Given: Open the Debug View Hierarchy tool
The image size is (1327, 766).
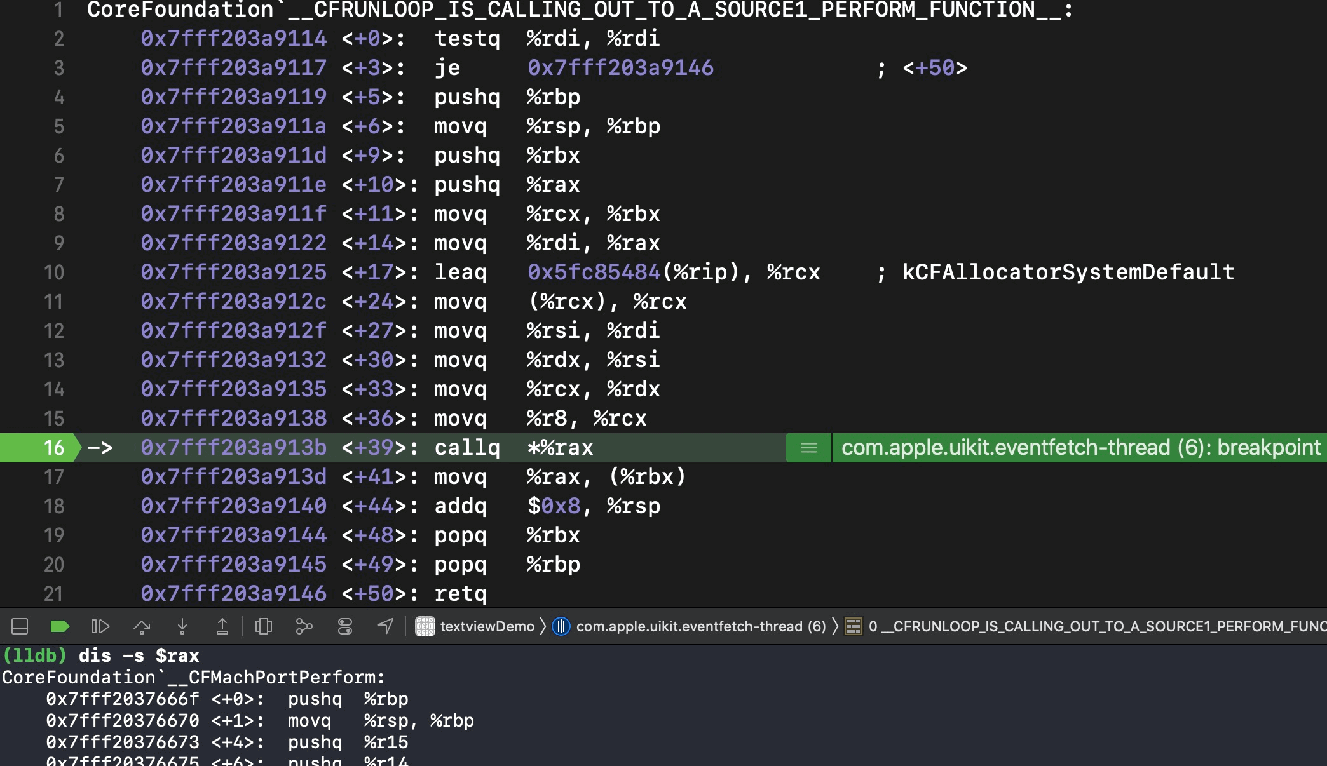Looking at the screenshot, I should coord(263,627).
